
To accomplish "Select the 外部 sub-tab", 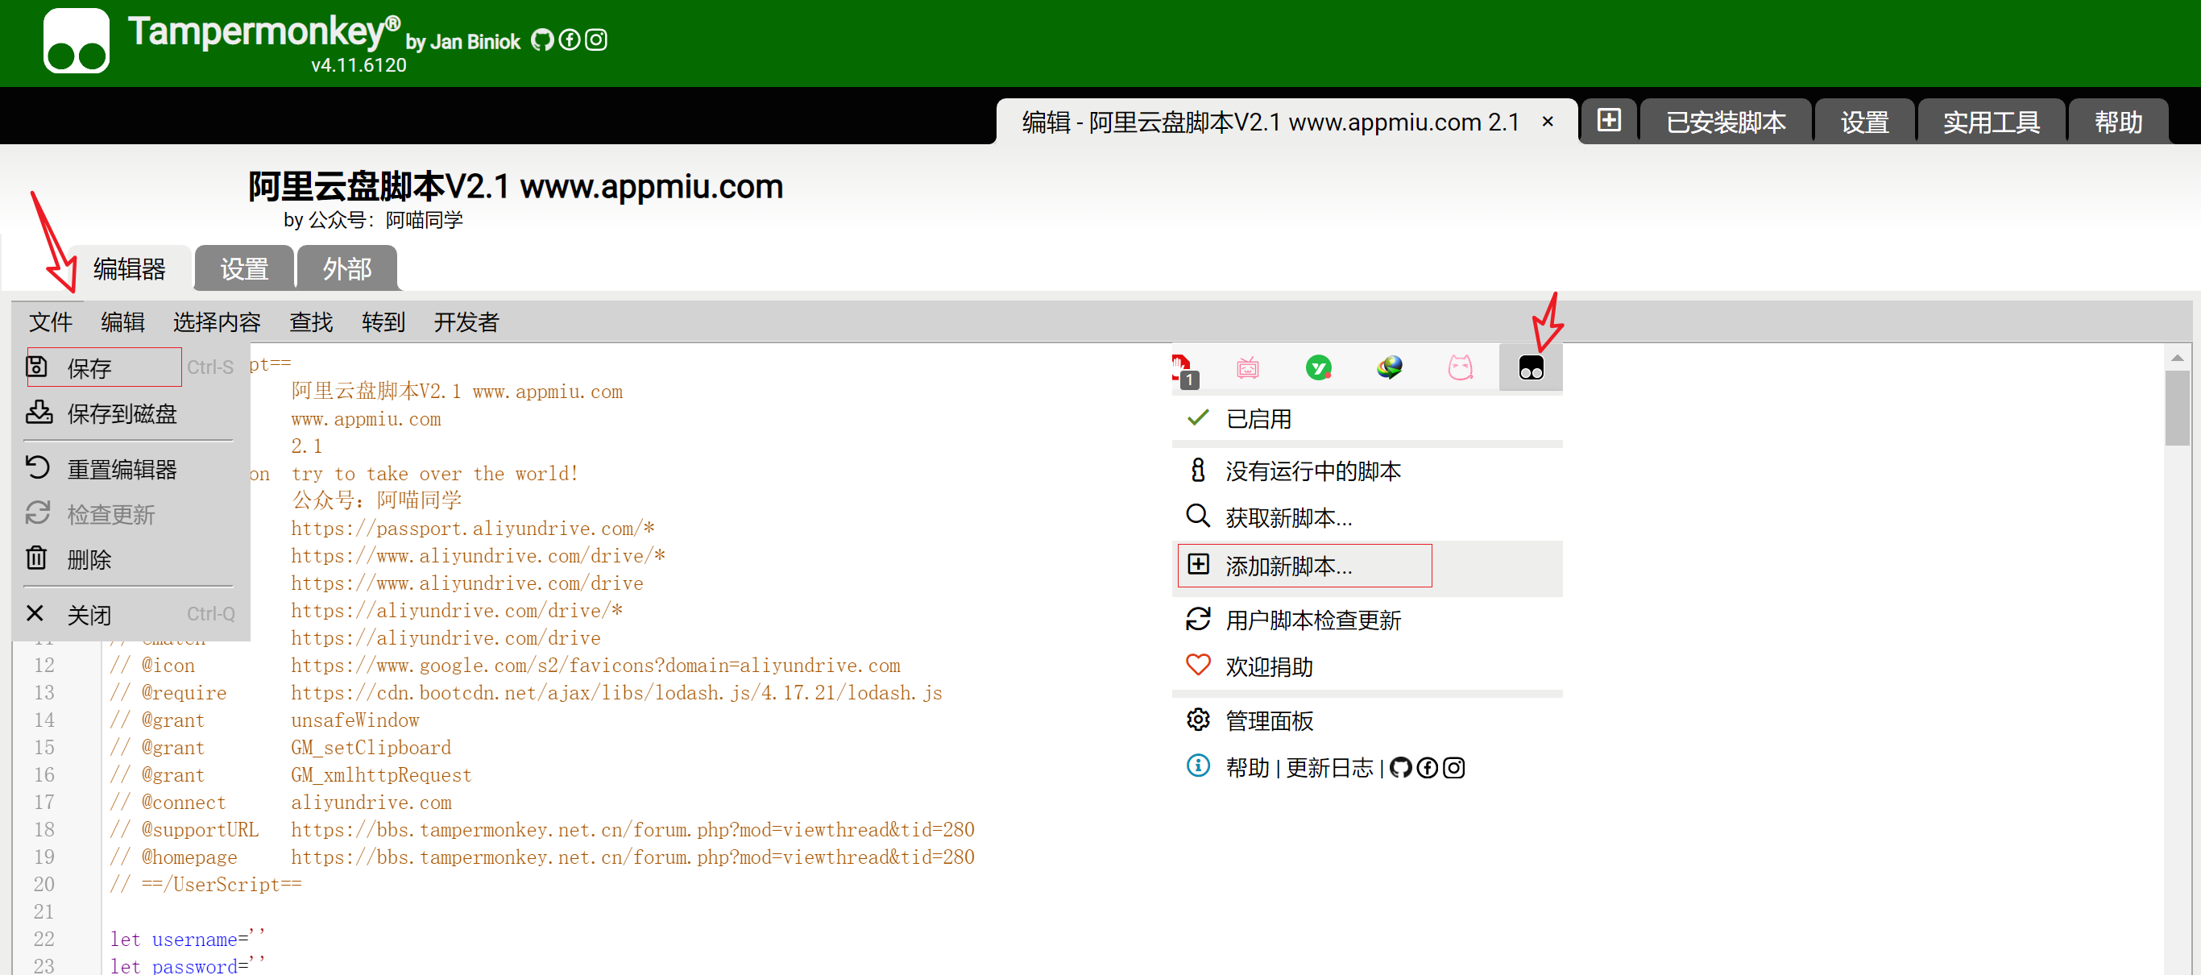I will pos(347,269).
